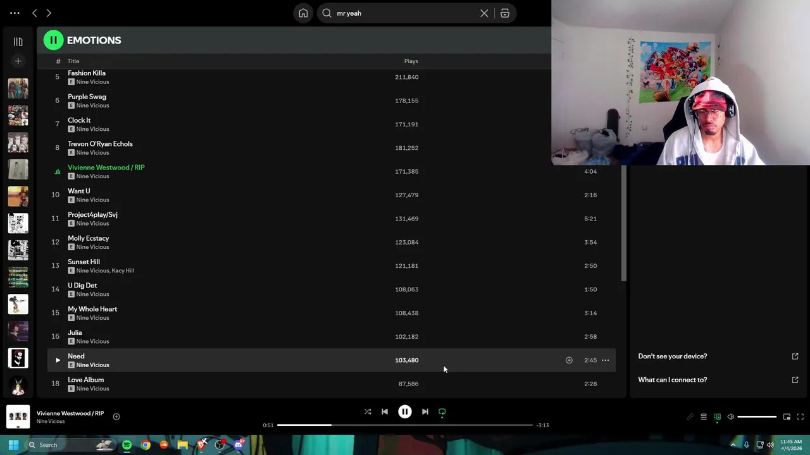The image size is (810, 455).
Task: Toggle repeat in the player bar
Action: pos(442,411)
